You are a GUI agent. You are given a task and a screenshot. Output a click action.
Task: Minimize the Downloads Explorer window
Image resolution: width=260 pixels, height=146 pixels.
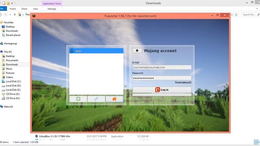coord(247,3)
